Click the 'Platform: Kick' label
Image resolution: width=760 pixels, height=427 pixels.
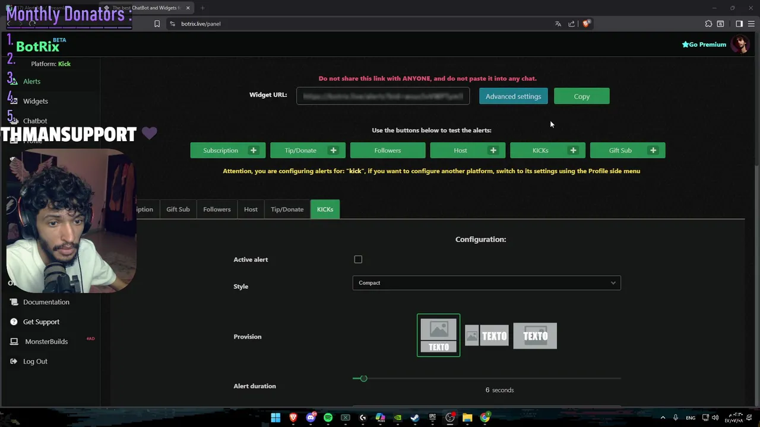pyautogui.click(x=50, y=64)
